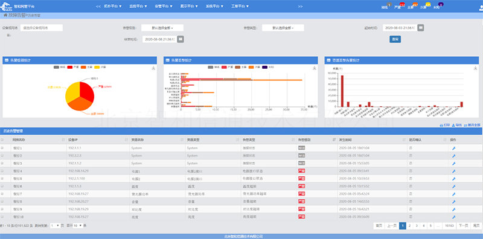Open the alarm type filter dropdown

coord(283,28)
